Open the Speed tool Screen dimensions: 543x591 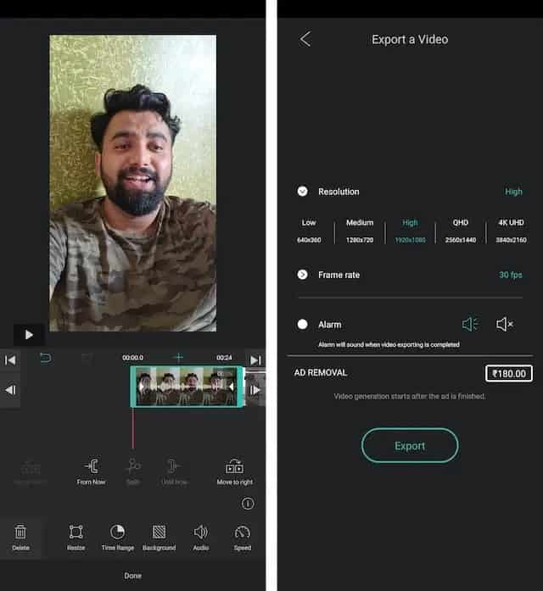pyautogui.click(x=243, y=537)
